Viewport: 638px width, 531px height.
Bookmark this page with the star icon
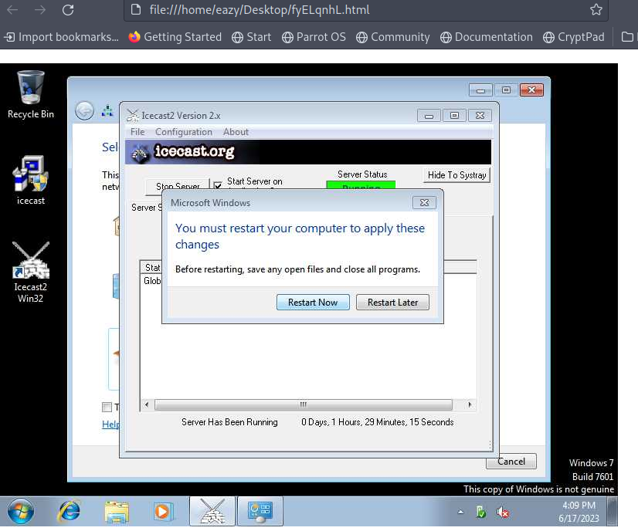pos(596,10)
